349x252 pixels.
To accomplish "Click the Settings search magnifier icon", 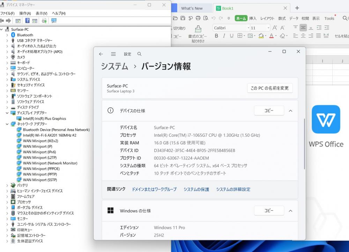I will pos(140,54).
